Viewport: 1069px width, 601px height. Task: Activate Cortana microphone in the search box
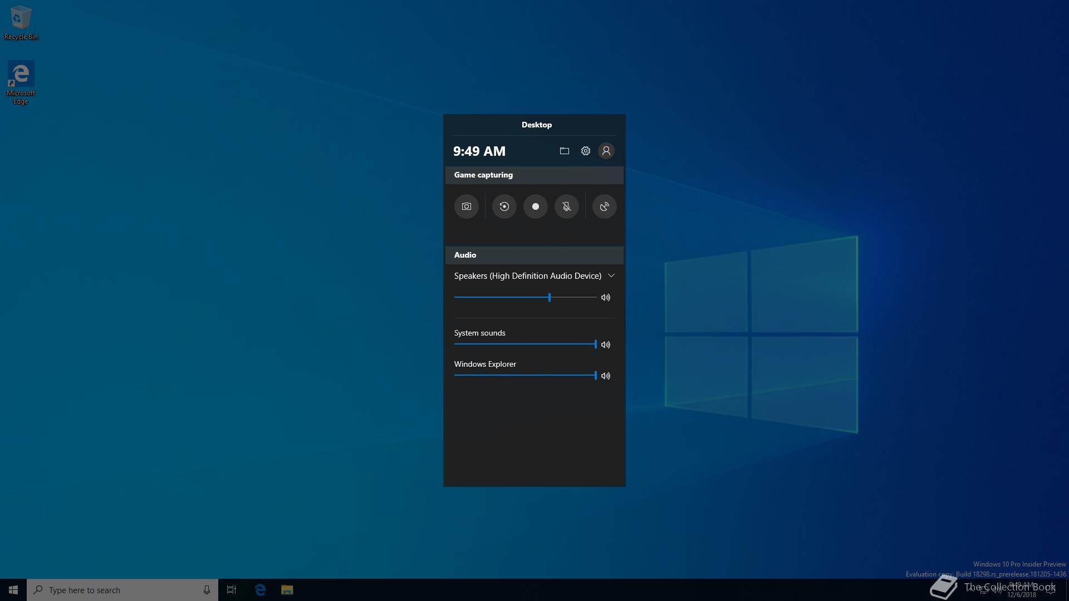(x=207, y=590)
